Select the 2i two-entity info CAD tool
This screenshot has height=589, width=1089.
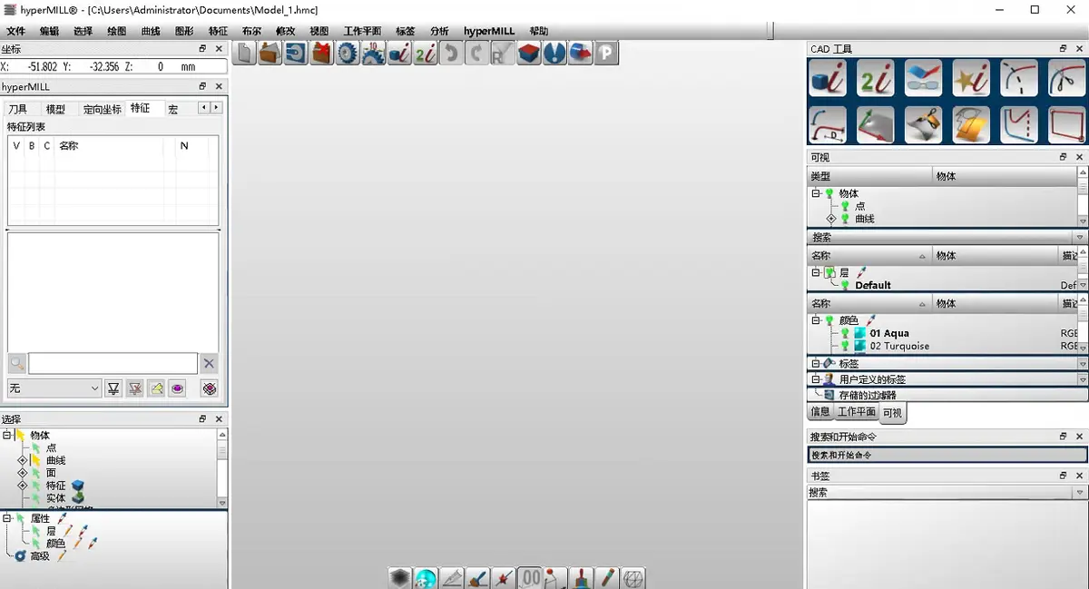876,78
